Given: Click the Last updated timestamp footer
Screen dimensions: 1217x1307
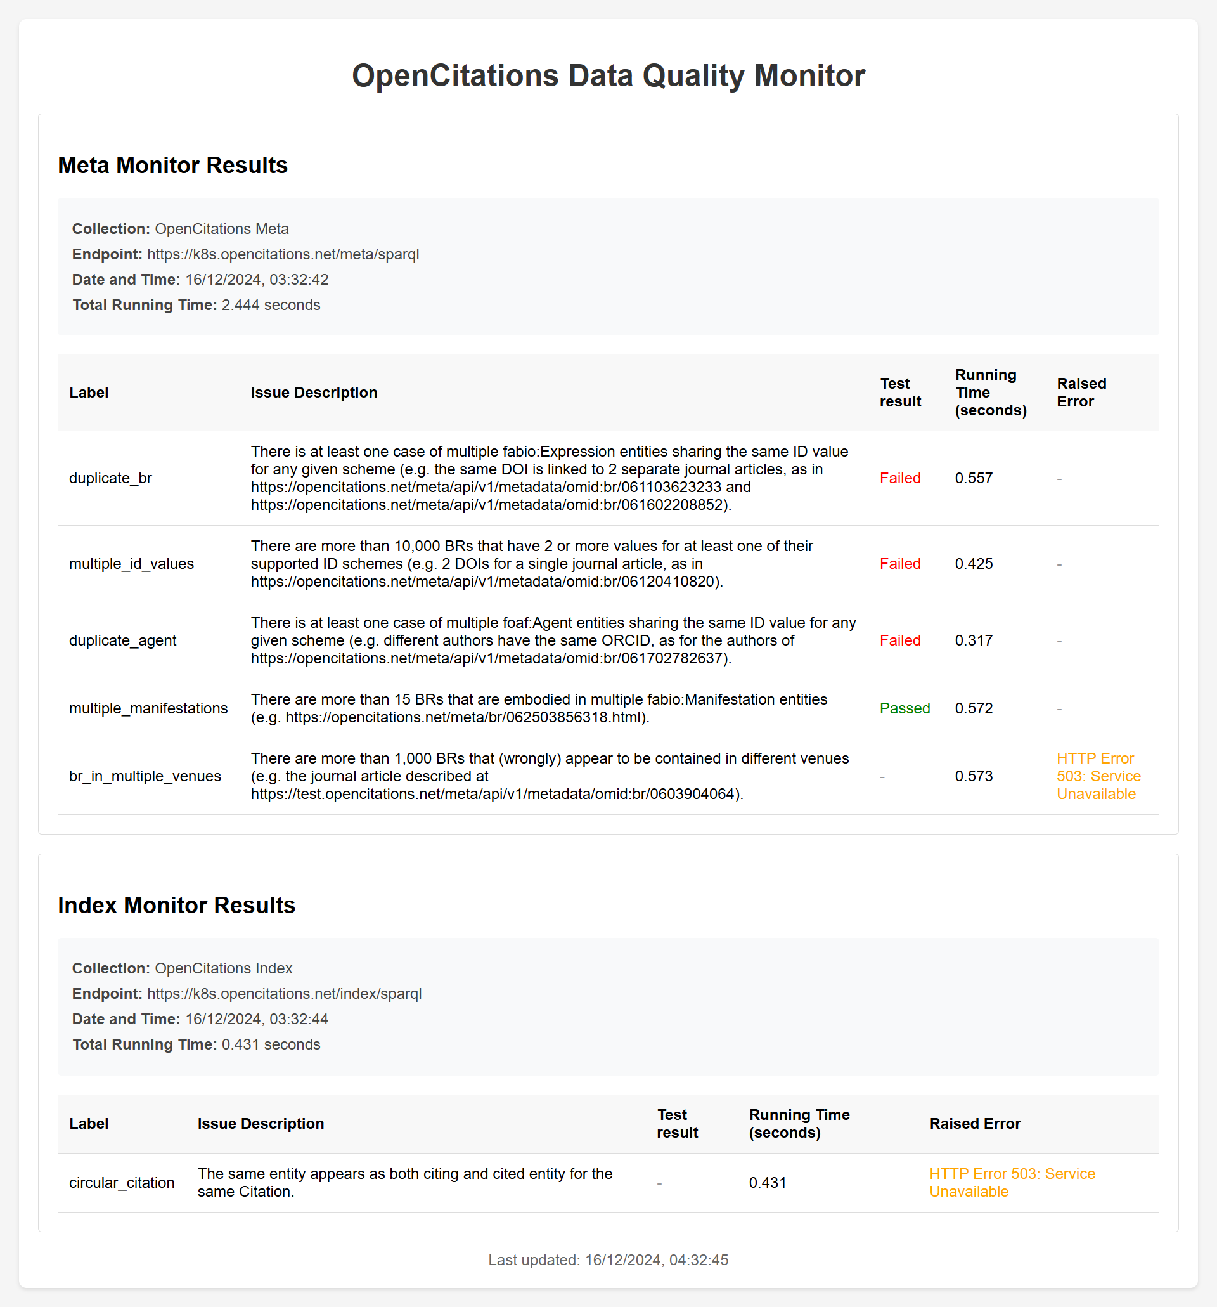Looking at the screenshot, I should tap(608, 1259).
